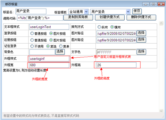Click the 外框样式 userloginf field

click(x=49, y=59)
